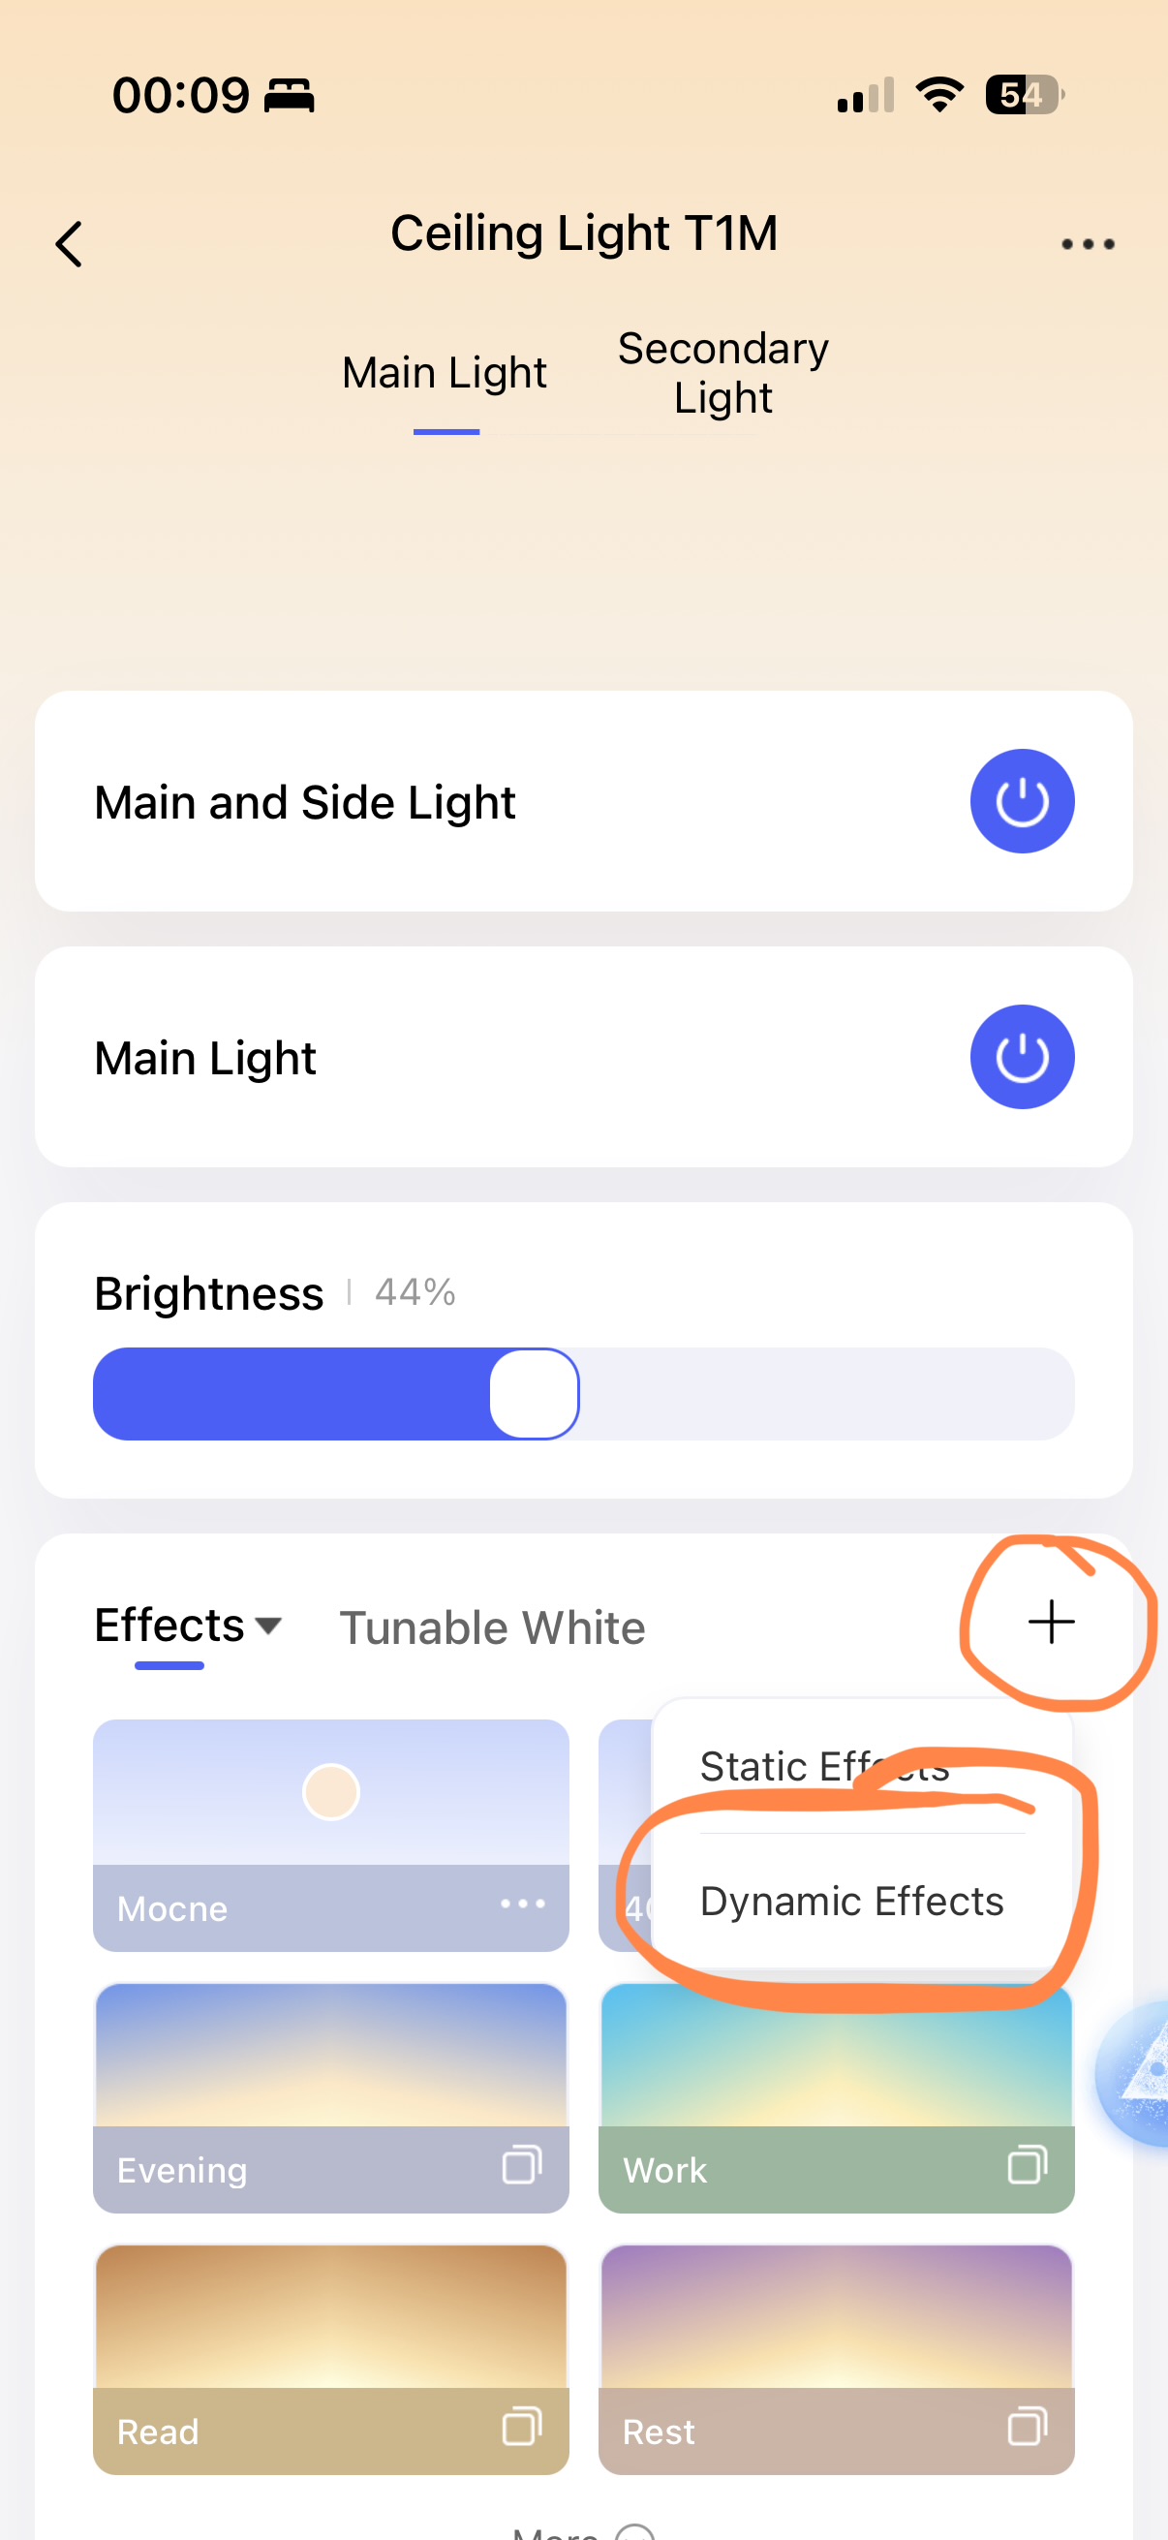Viewport: 1168px width, 2540px height.
Task: Choose Static Effects from popup menu
Action: (824, 1766)
